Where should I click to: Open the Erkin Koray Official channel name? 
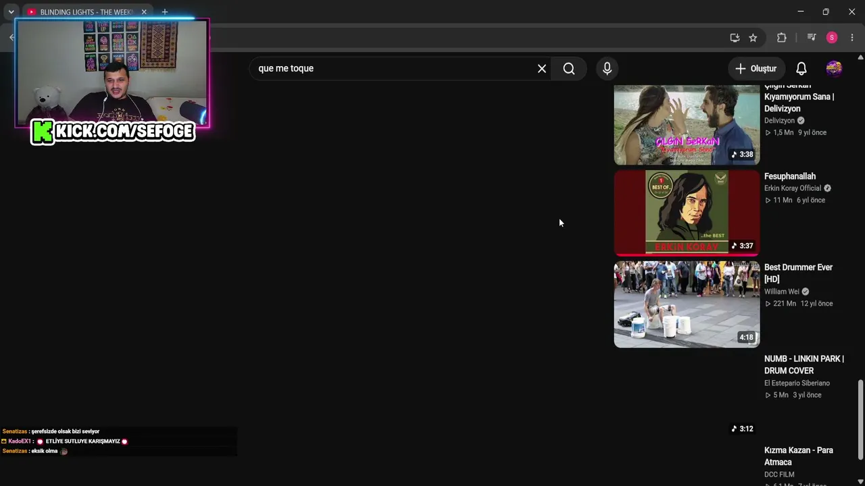793,188
